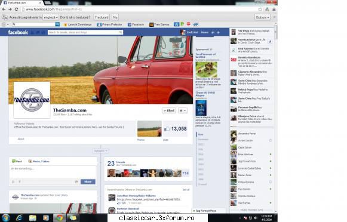Click the system clock in the tray
347x222 pixels.
(x=266, y=218)
